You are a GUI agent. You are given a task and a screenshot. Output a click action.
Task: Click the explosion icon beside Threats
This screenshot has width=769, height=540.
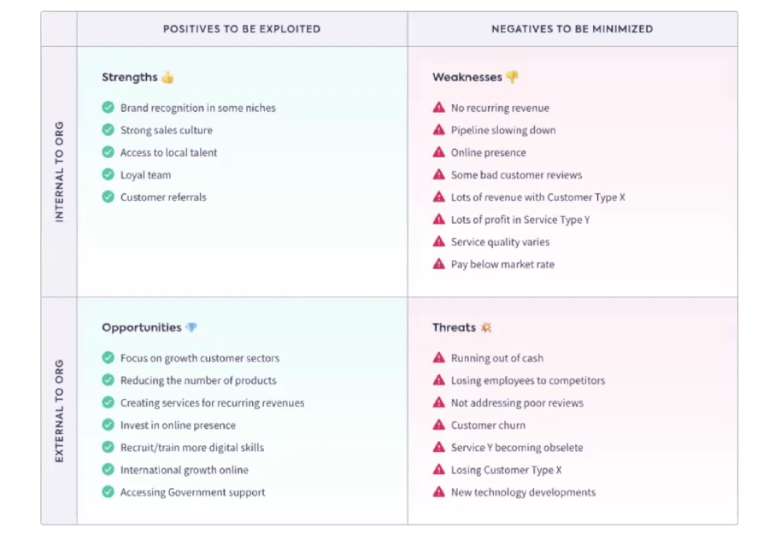[x=486, y=328]
